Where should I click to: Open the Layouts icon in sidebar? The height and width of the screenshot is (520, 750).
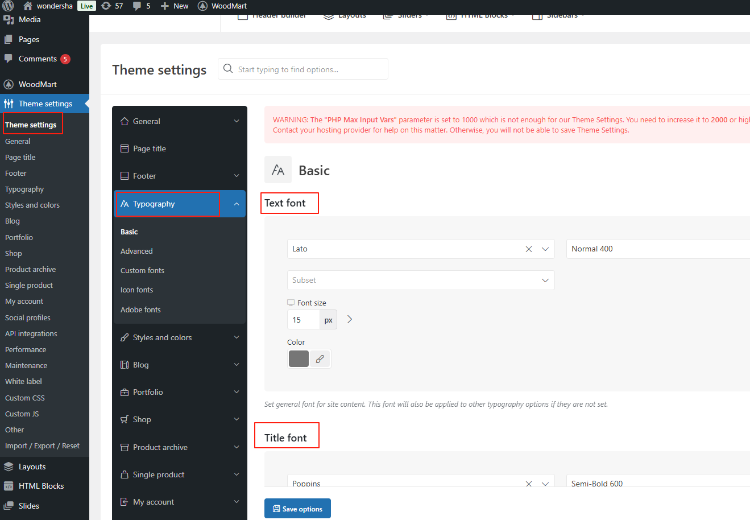[x=9, y=467]
